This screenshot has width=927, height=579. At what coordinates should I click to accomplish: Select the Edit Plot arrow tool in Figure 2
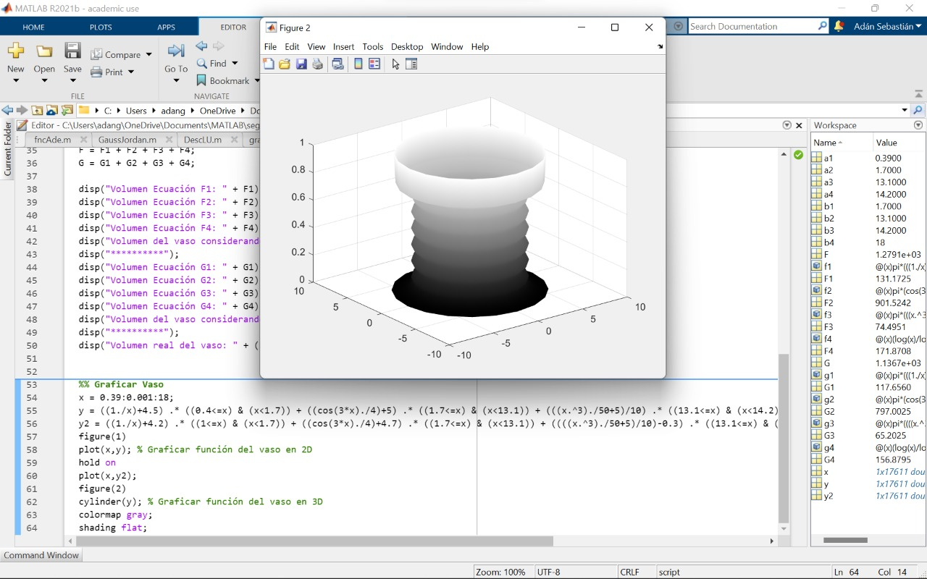click(x=394, y=64)
